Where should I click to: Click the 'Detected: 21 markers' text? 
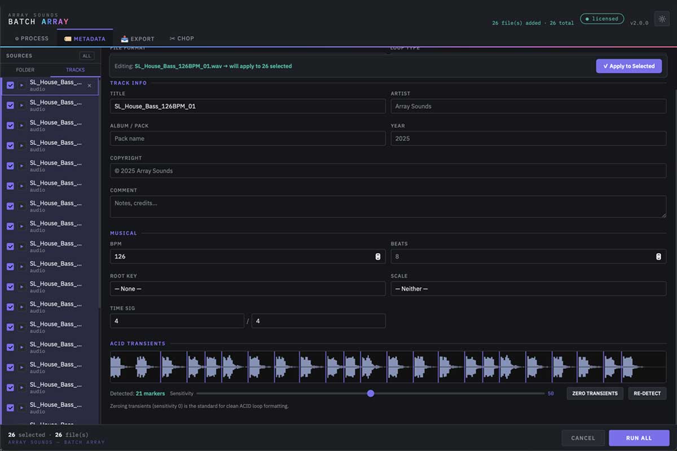[138, 393]
